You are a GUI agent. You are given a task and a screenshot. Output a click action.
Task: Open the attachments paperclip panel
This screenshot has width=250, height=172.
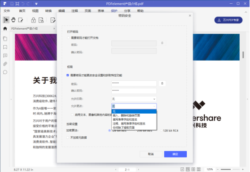point(5,64)
